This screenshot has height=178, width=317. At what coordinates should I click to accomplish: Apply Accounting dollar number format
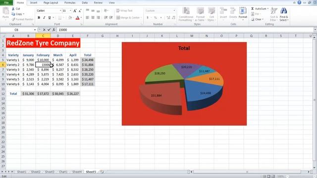[x=148, y=18]
